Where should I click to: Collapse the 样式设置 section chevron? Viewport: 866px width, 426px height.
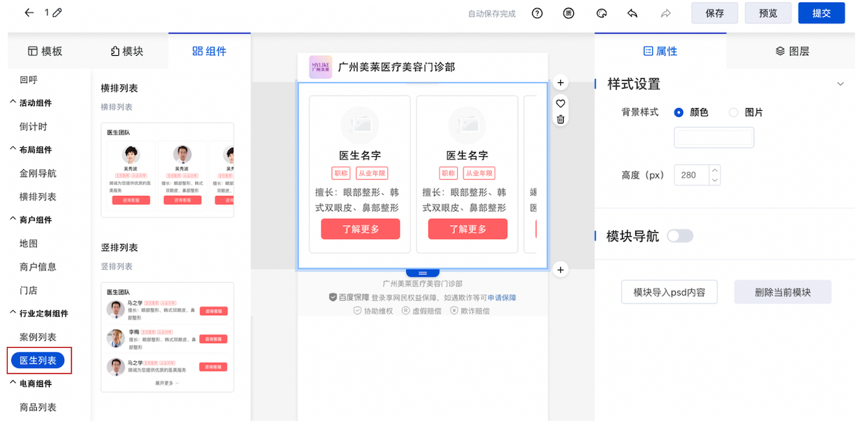[x=840, y=84]
